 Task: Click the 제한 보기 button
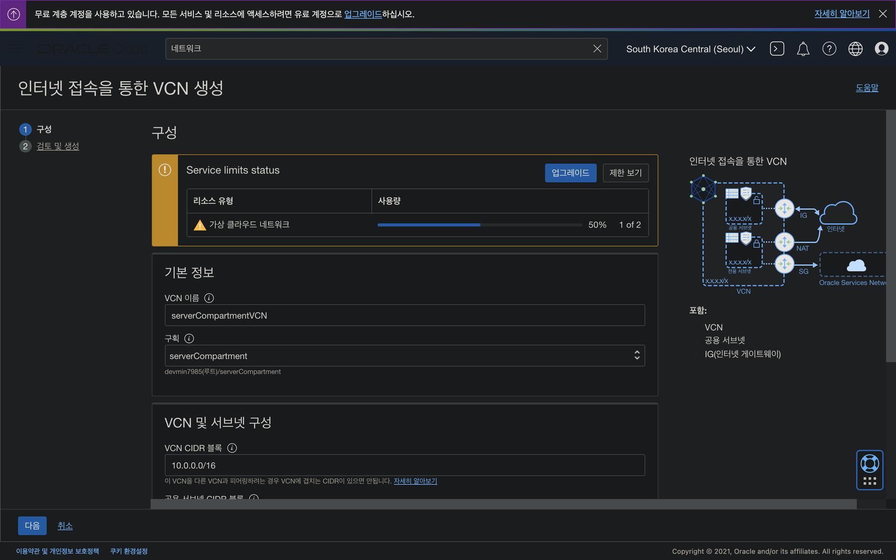(x=625, y=173)
